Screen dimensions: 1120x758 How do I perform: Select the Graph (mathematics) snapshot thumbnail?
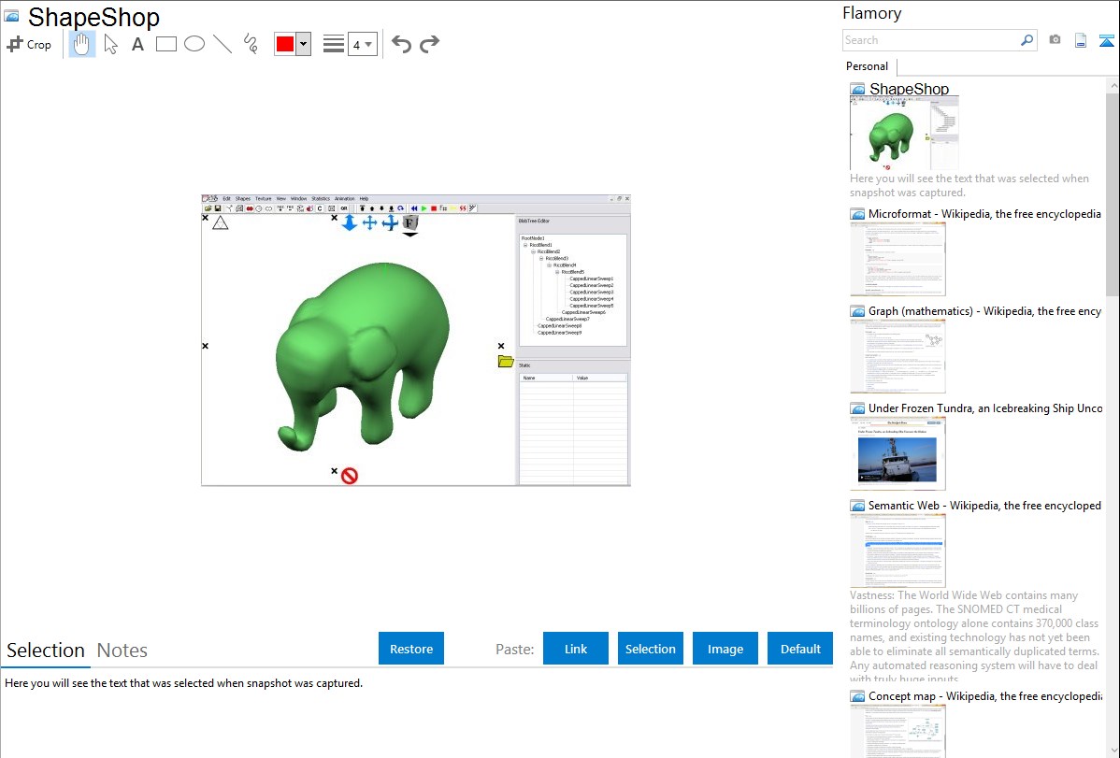click(x=897, y=356)
